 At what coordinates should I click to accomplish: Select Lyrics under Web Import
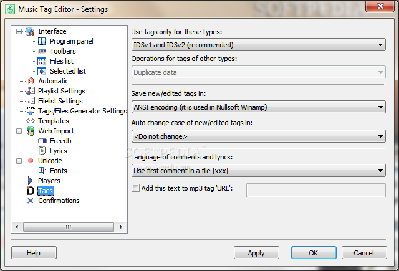pyautogui.click(x=58, y=151)
